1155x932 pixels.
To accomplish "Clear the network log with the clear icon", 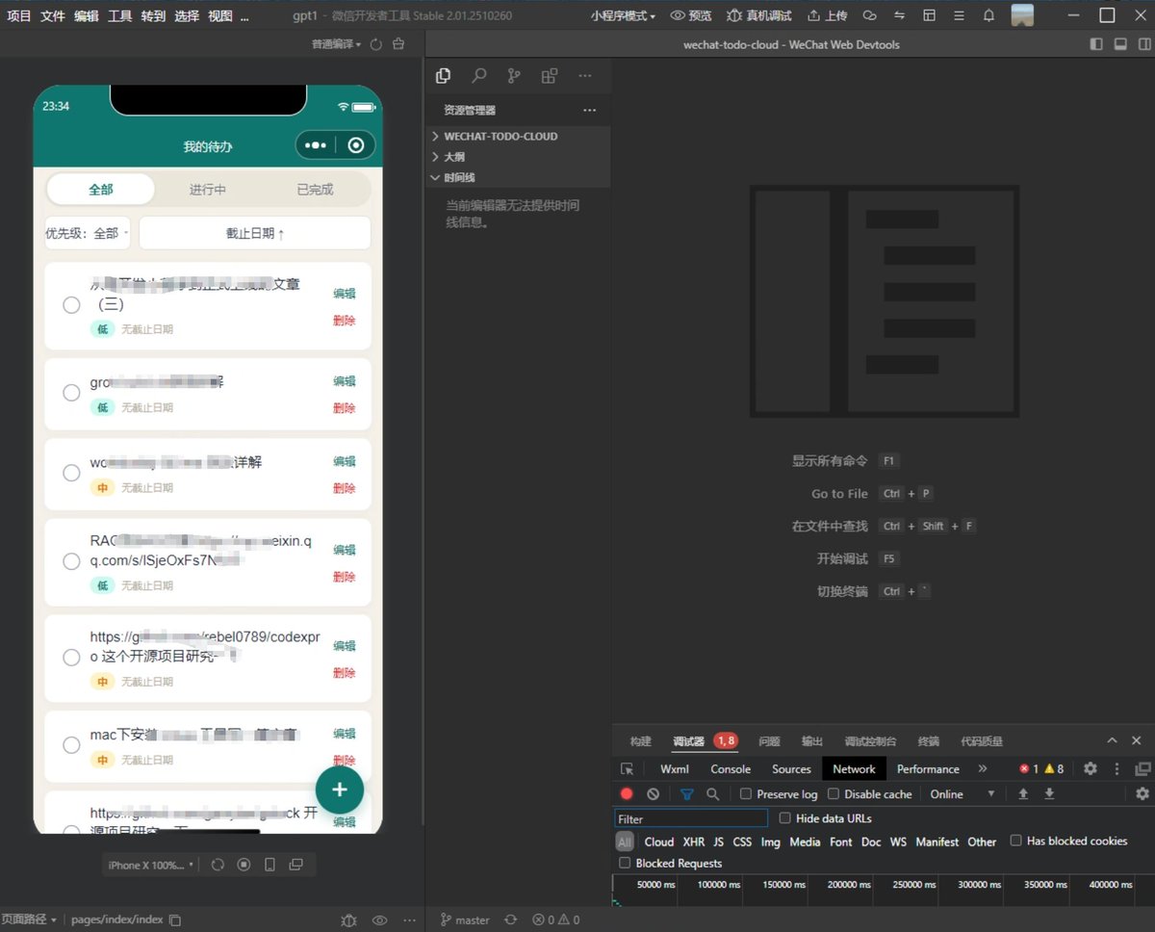I will pos(654,794).
